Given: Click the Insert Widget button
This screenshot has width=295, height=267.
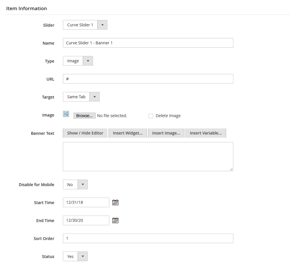Looking at the screenshot, I should [x=128, y=133].
